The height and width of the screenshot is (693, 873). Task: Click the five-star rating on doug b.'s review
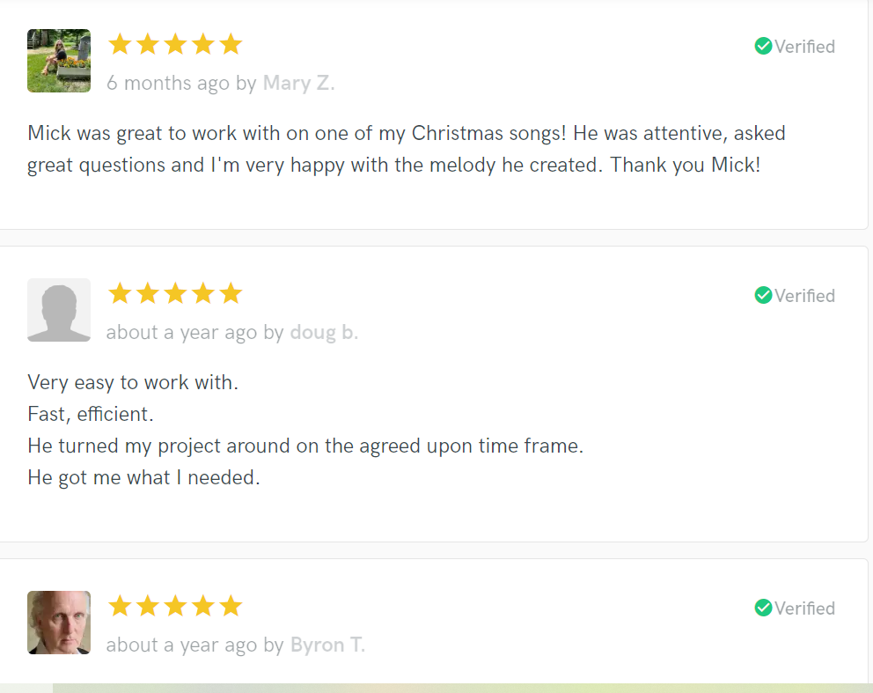[175, 293]
